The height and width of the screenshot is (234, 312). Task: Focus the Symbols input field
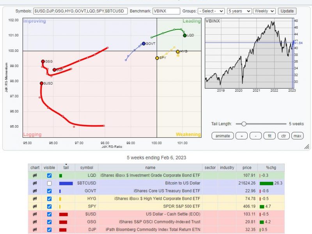80,11
